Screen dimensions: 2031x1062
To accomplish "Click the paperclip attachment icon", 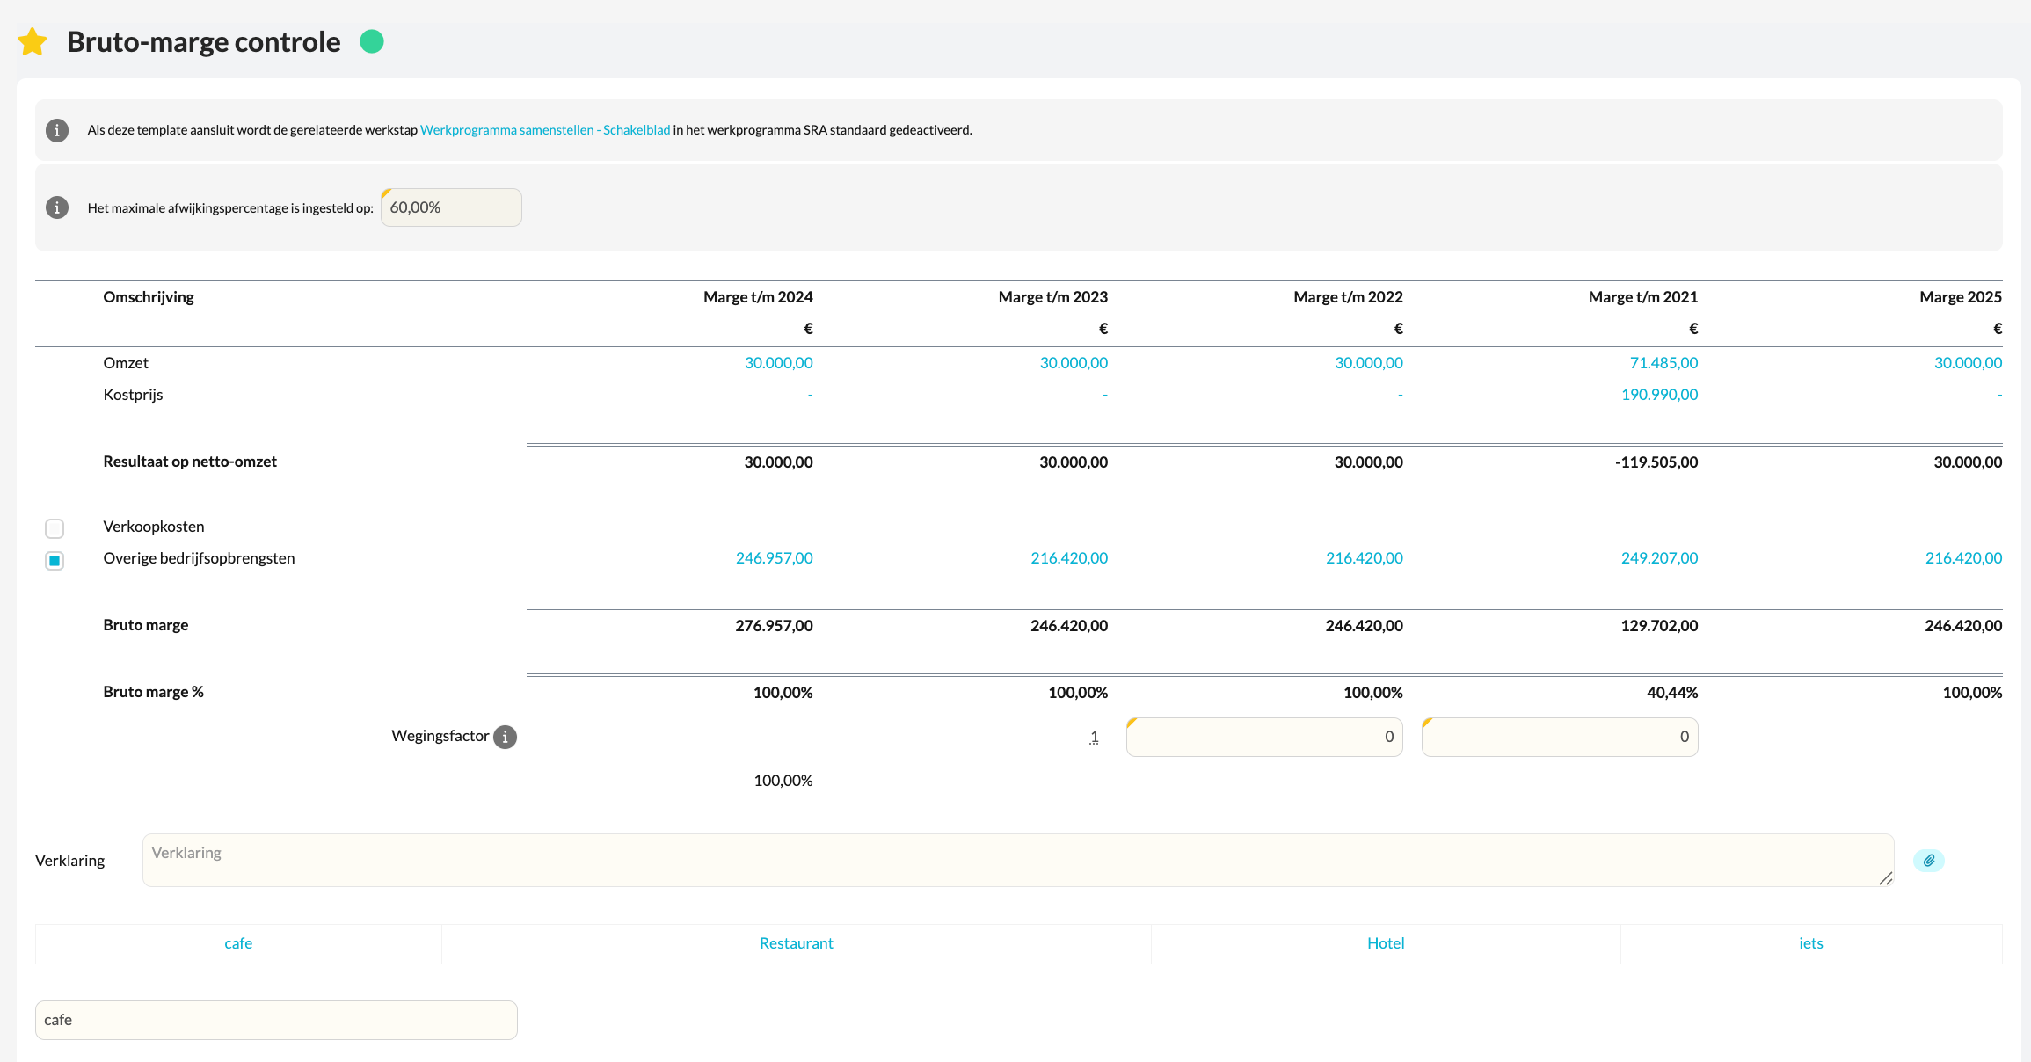I will (1928, 861).
